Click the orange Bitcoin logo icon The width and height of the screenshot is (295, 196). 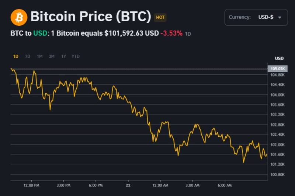19,17
